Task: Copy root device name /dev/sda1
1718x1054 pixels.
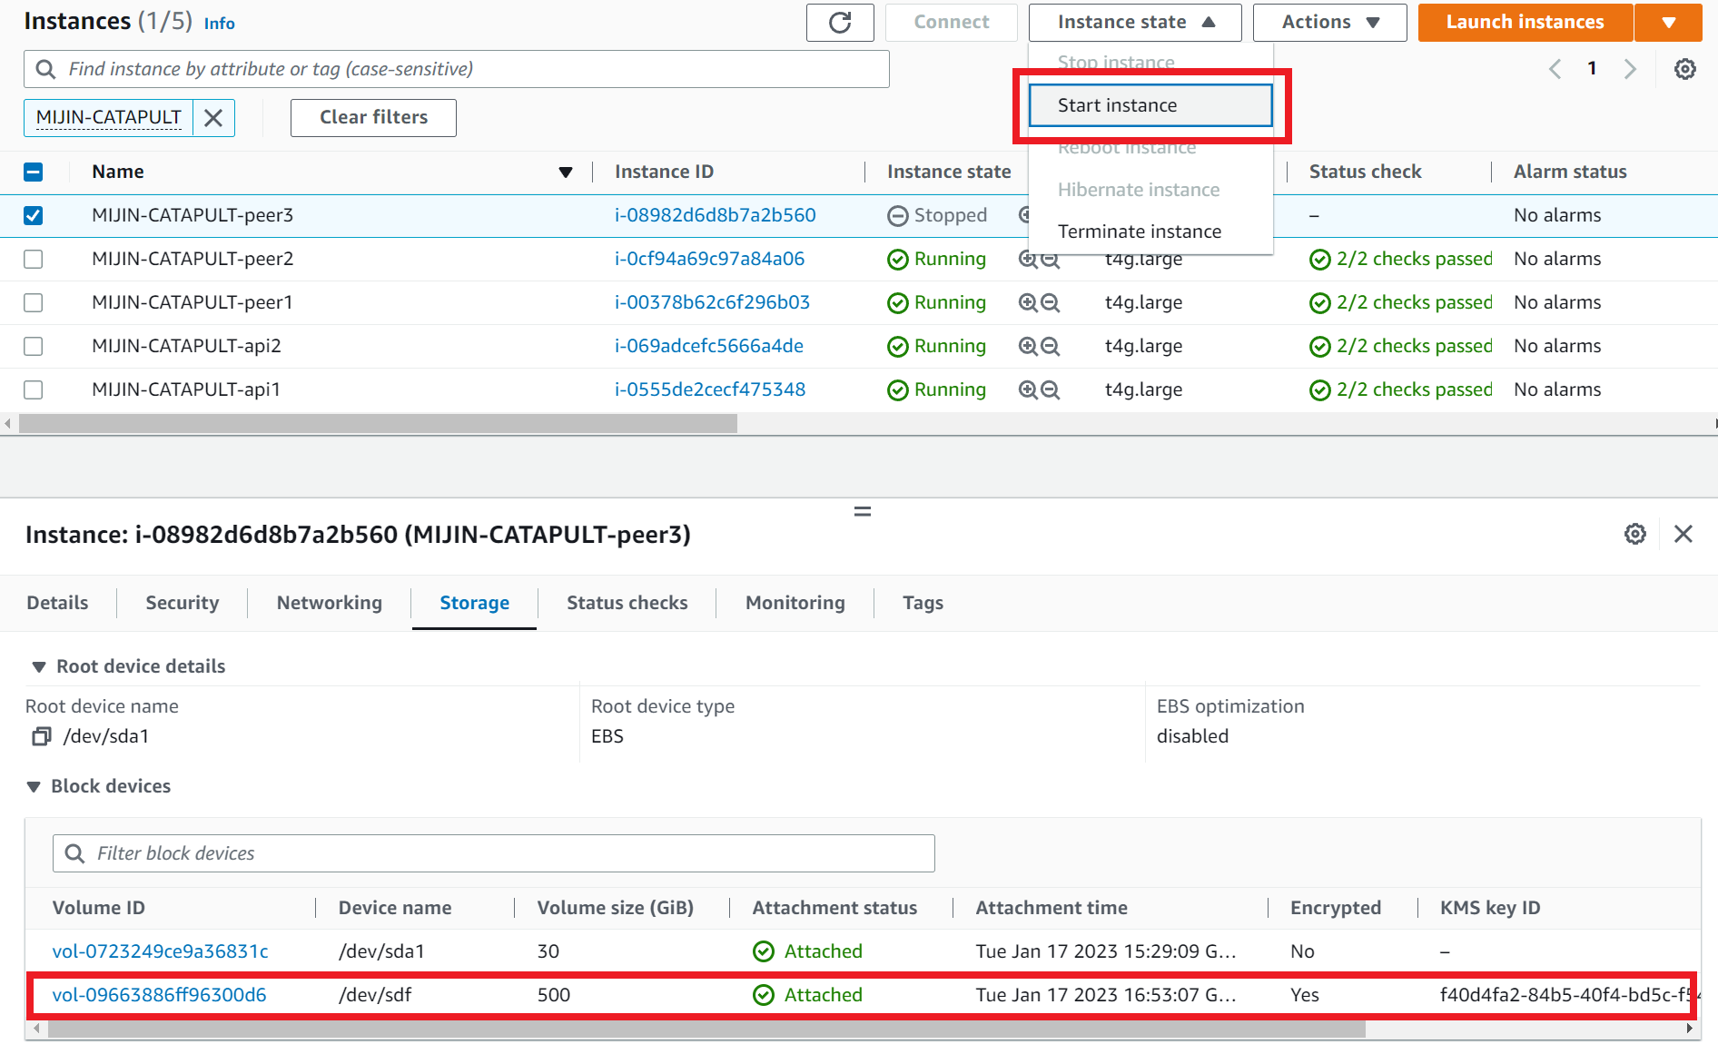Action: 41,736
